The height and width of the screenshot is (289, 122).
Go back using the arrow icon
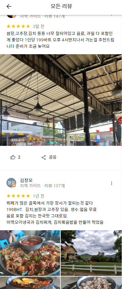(x=9, y=6)
